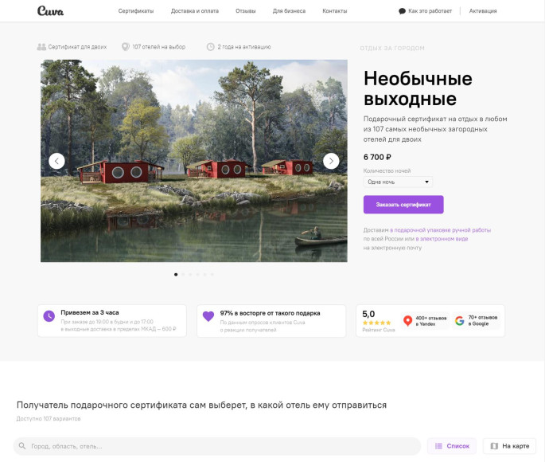Click the Заказать сертификат button
Image resolution: width=545 pixels, height=462 pixels.
point(403,205)
